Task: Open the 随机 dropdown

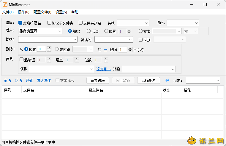Action: coord(183,23)
